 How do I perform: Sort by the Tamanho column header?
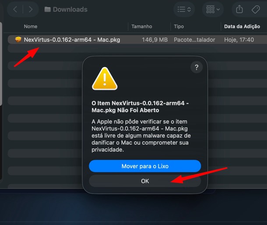point(142,26)
